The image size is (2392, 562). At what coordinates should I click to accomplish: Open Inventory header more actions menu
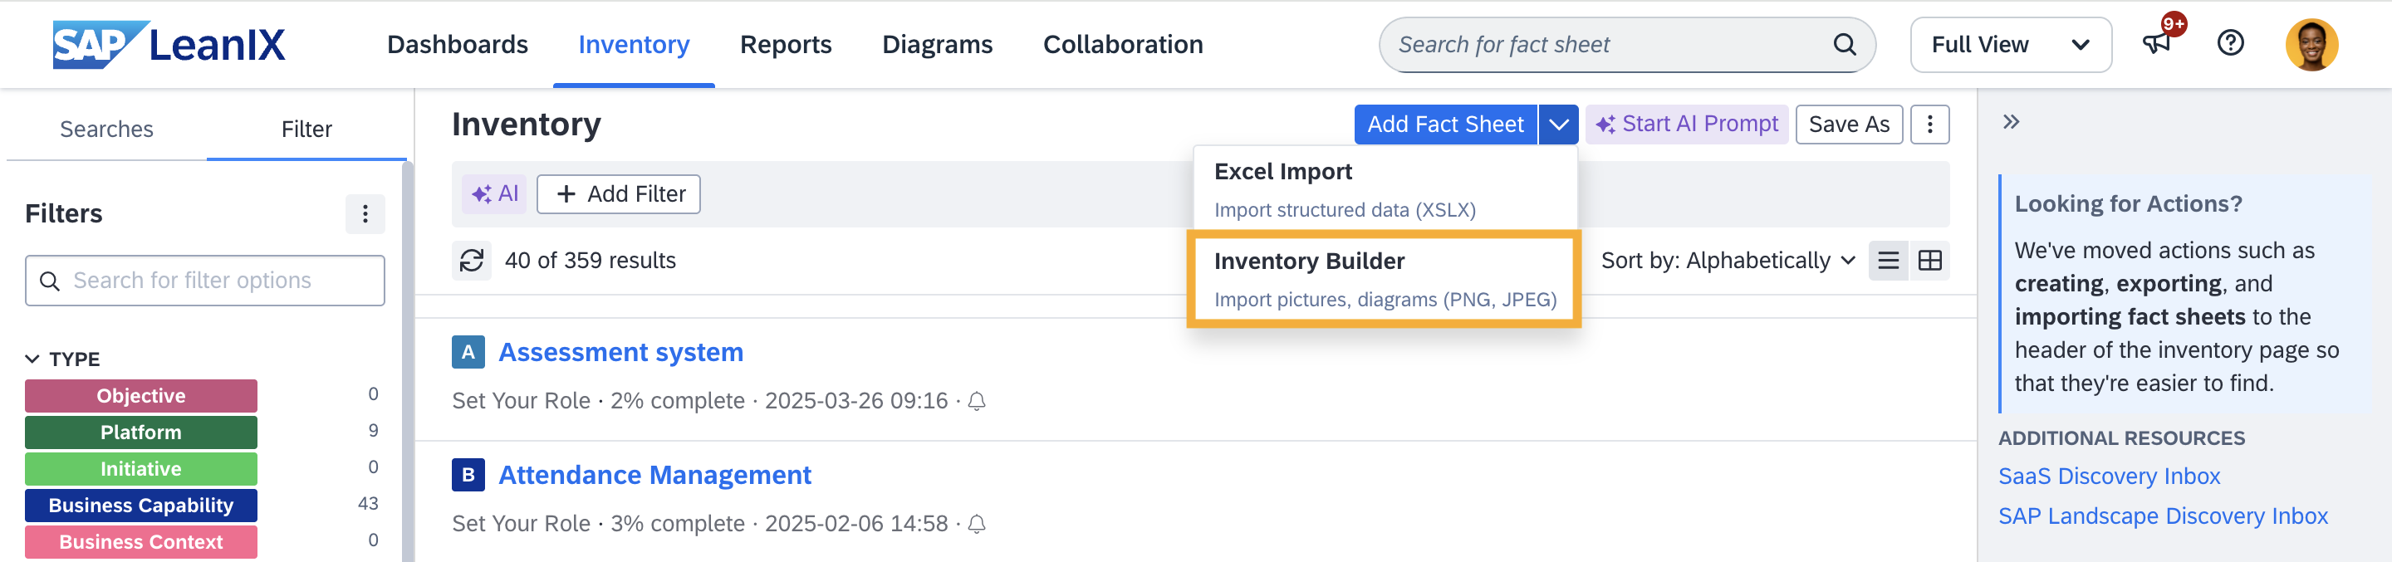(x=1929, y=125)
